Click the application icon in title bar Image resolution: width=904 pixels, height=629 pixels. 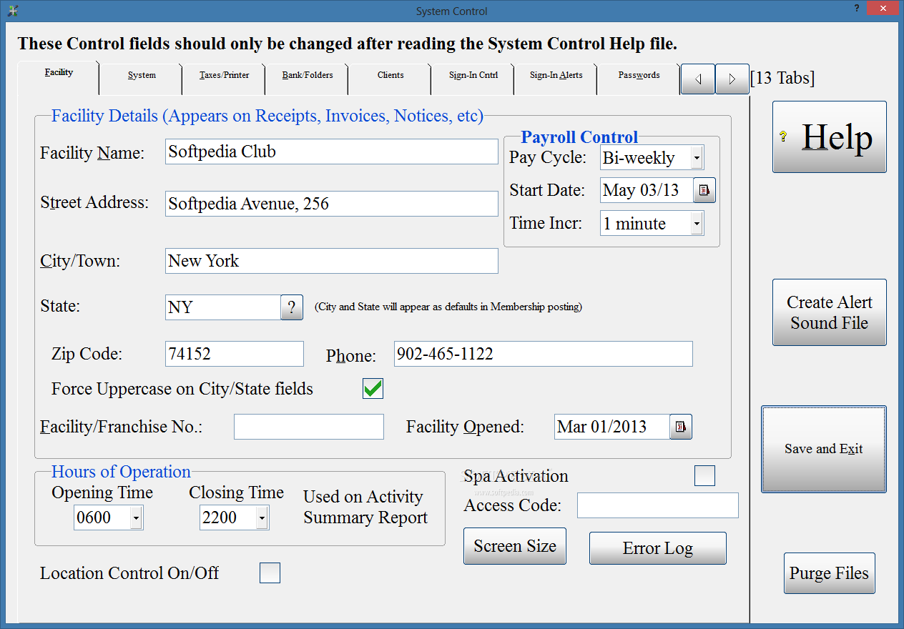point(12,11)
